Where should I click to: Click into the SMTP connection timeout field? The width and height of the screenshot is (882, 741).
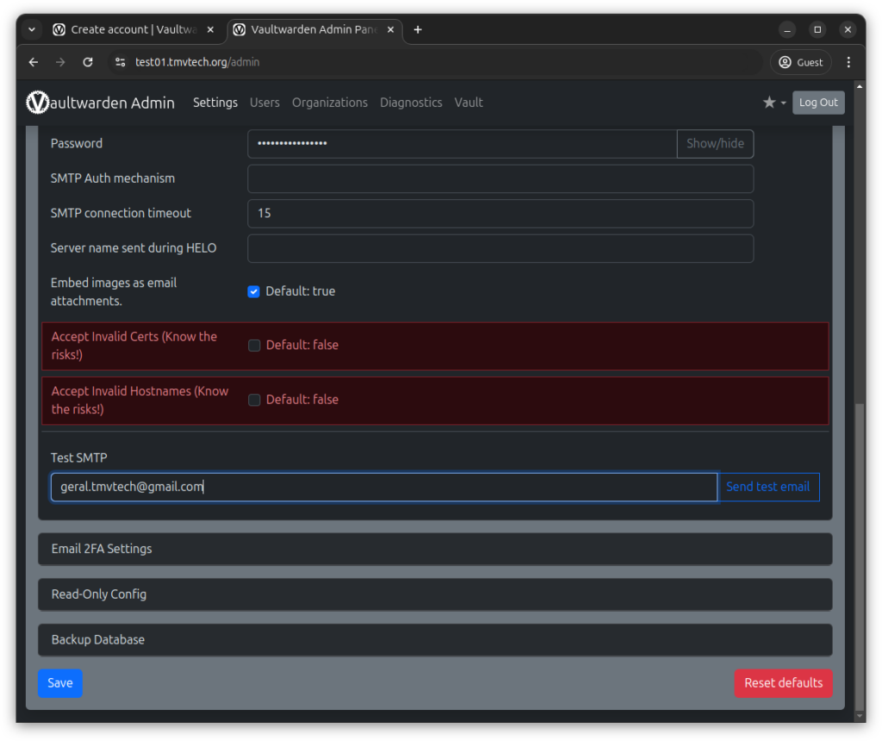click(x=500, y=214)
